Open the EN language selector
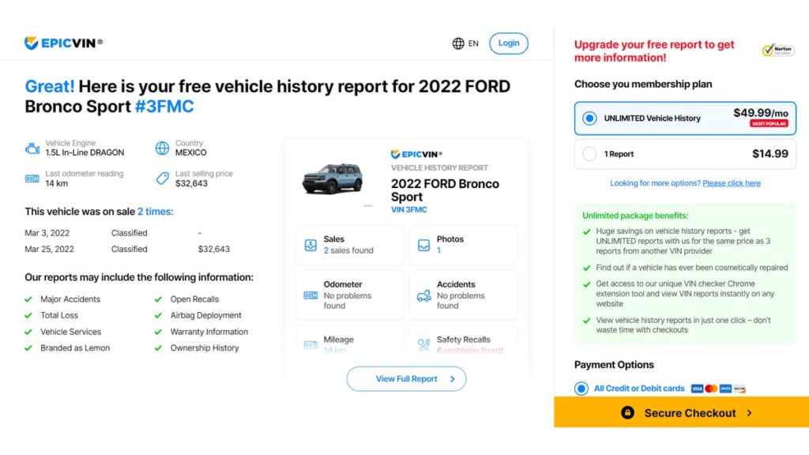 (473, 43)
